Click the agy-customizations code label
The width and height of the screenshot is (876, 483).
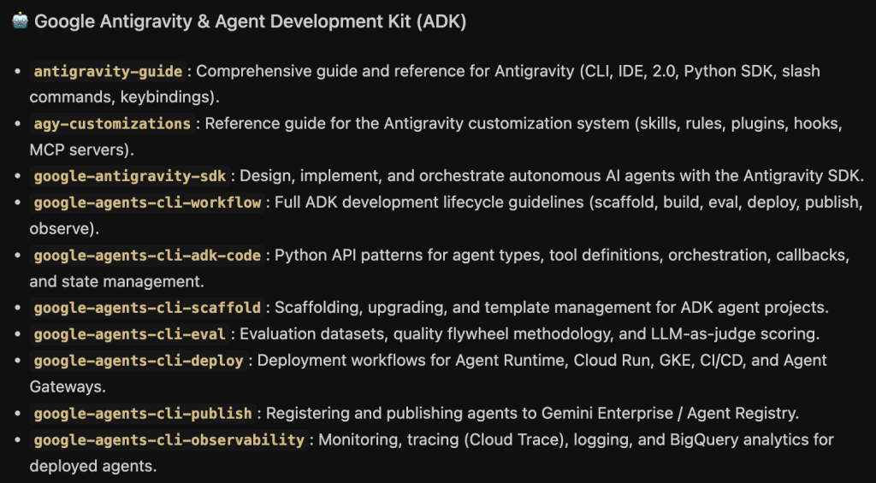[112, 123]
